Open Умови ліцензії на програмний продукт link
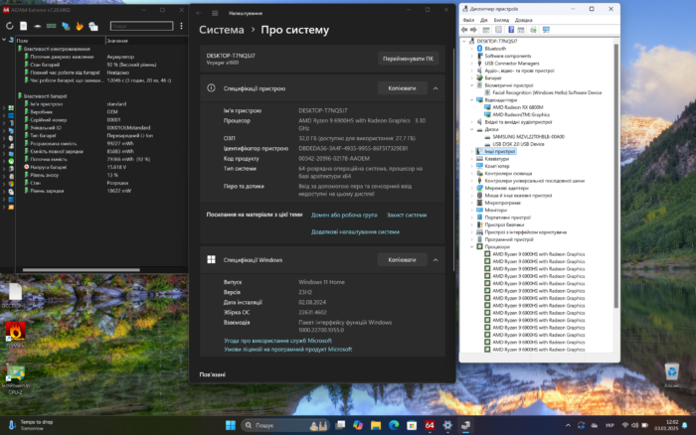The image size is (696, 435). click(288, 350)
